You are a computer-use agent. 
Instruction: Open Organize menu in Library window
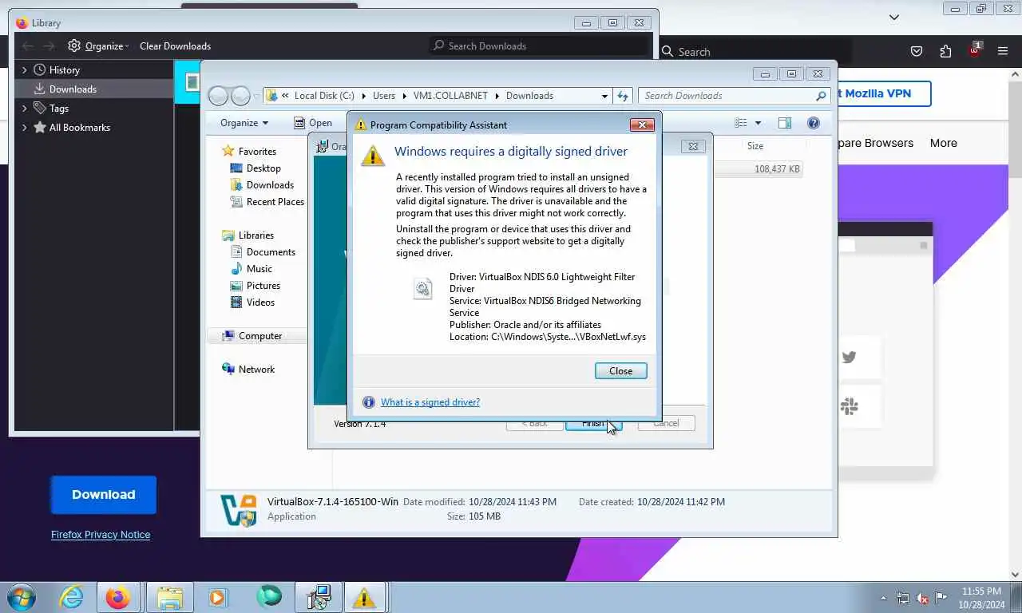99,46
